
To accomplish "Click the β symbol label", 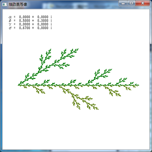I will (x=10, y=21).
